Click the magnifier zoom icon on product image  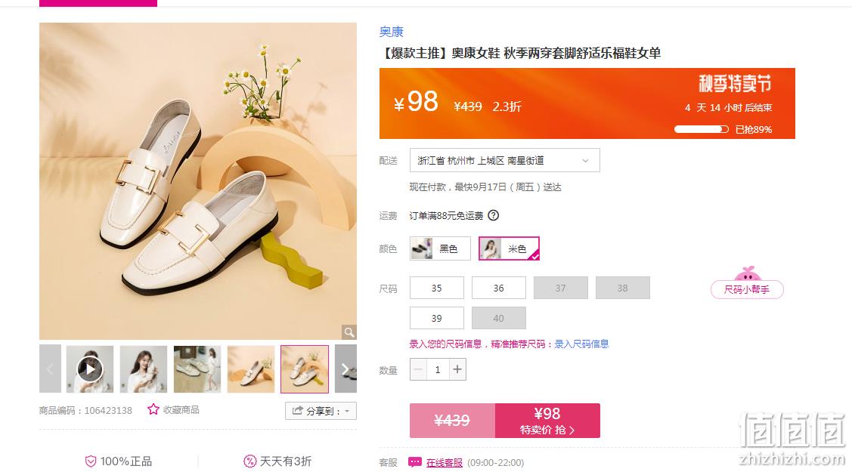[349, 332]
